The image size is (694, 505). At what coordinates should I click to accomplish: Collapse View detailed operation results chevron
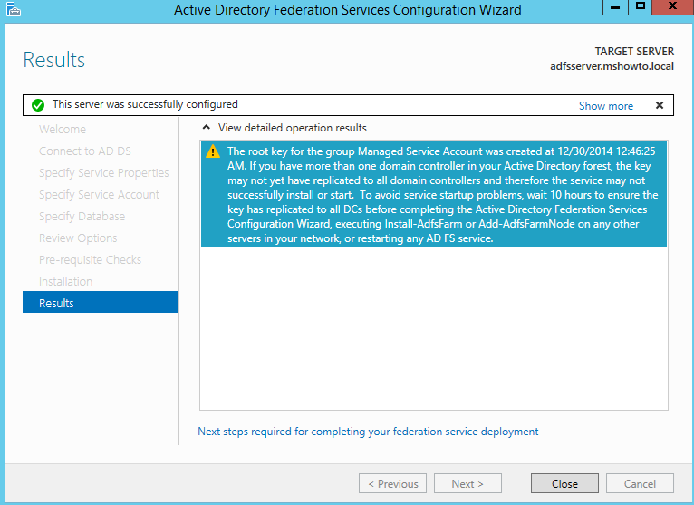(207, 128)
